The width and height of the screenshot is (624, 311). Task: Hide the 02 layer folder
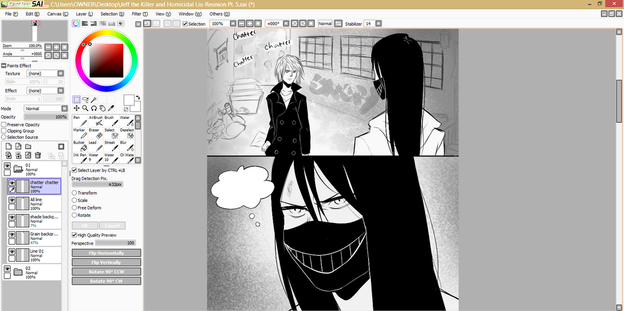[7, 269]
